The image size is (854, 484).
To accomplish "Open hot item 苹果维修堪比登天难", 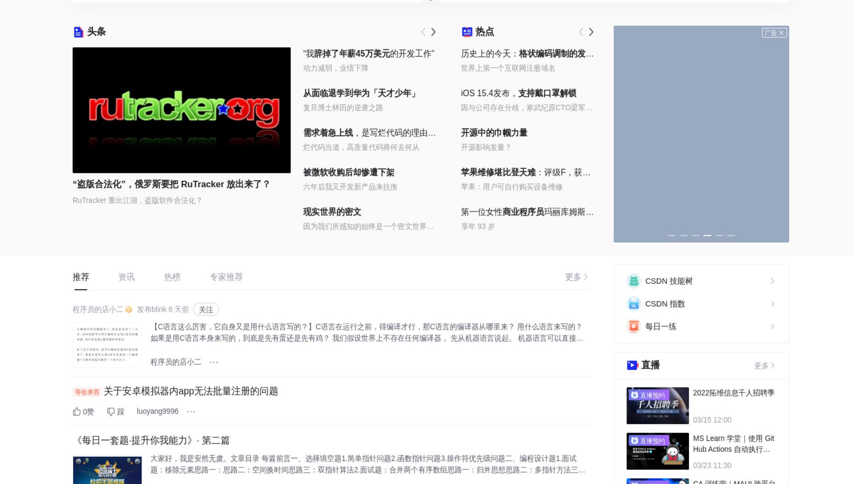I will [526, 172].
